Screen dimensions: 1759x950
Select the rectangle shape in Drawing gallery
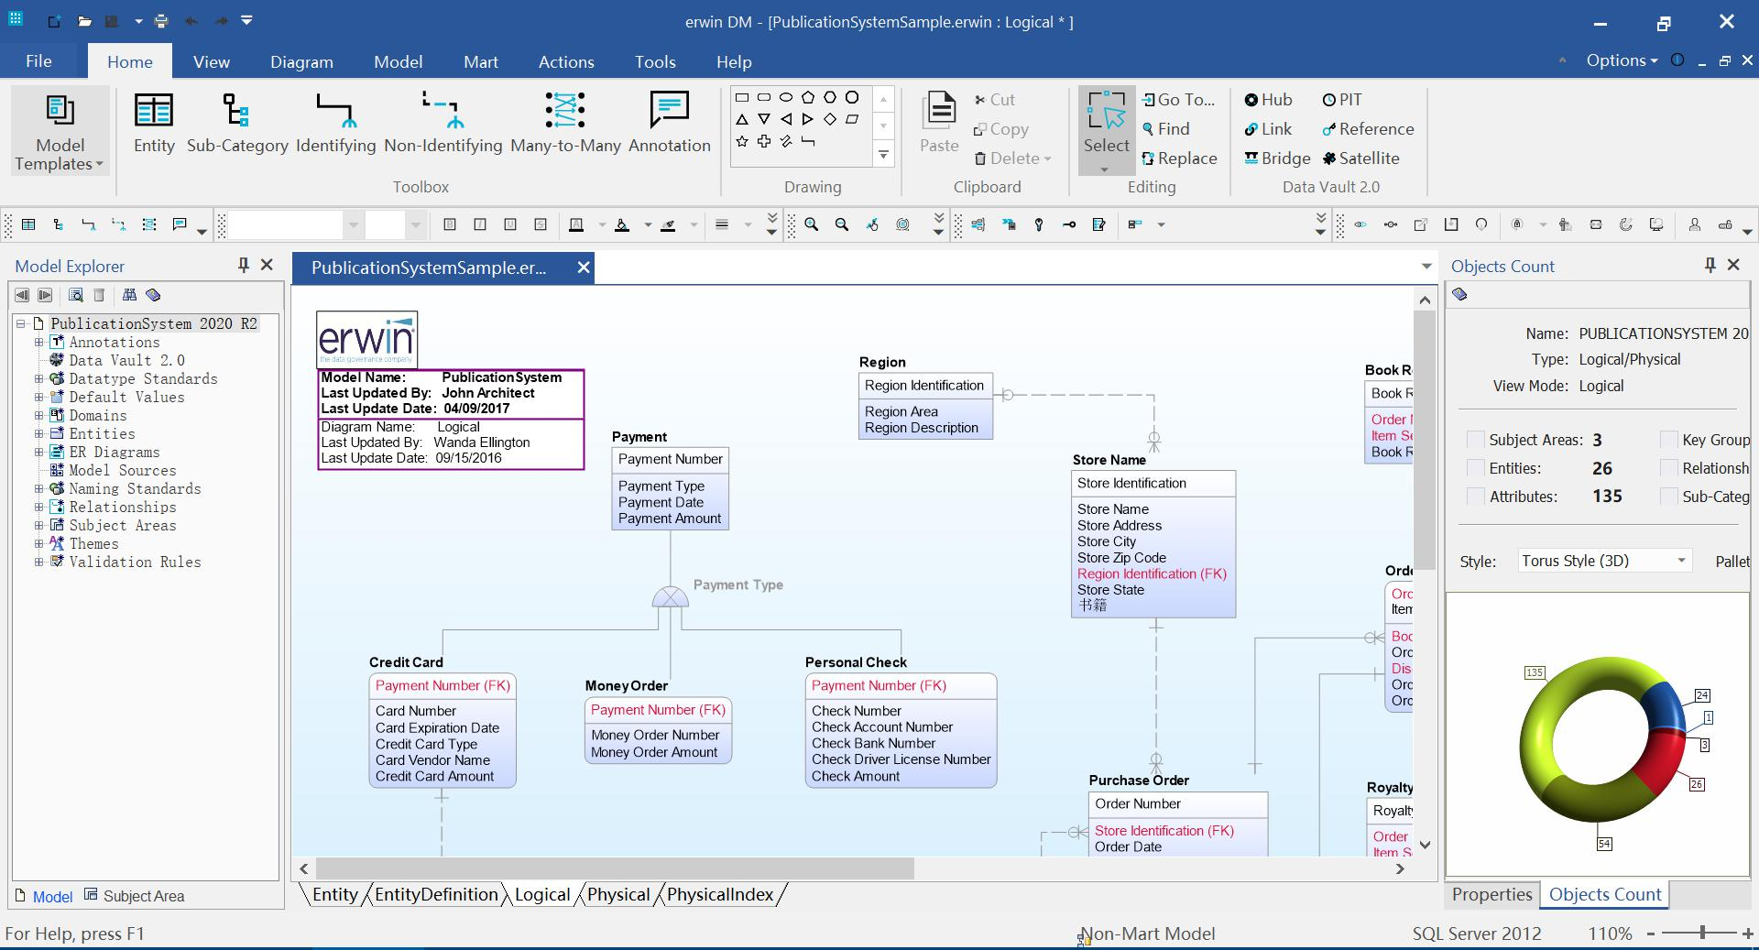point(742,97)
